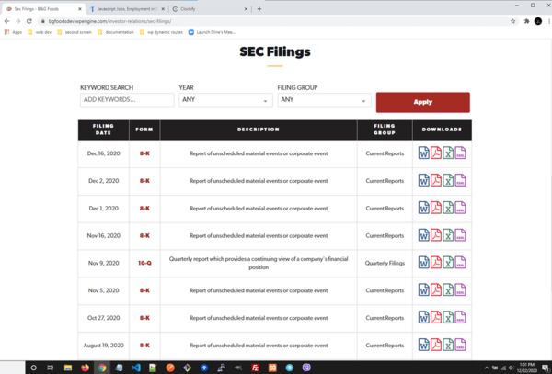The image size is (552, 374).
Task: Open the 8-K form link for August 19, 2020
Action: pos(144,346)
